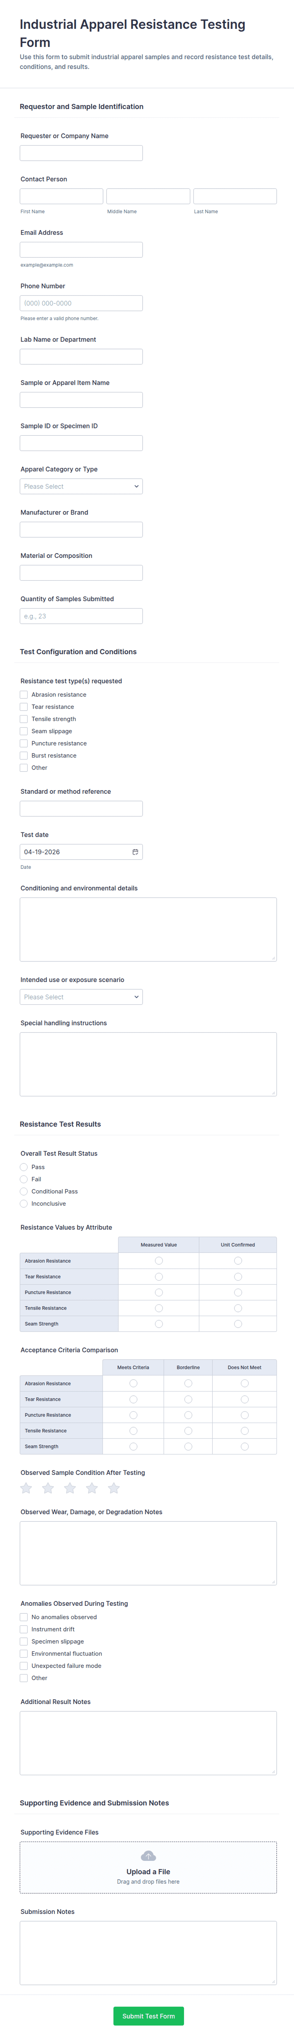Screen dimensions: 294x2041
Task: Click the upload cloud icon
Action: click(148, 1856)
